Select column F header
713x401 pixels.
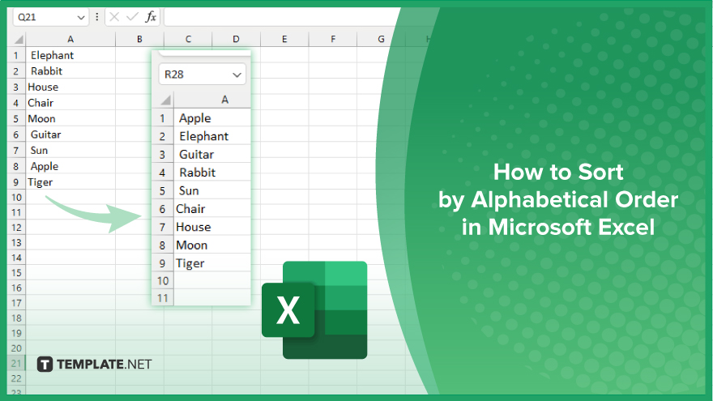333,39
